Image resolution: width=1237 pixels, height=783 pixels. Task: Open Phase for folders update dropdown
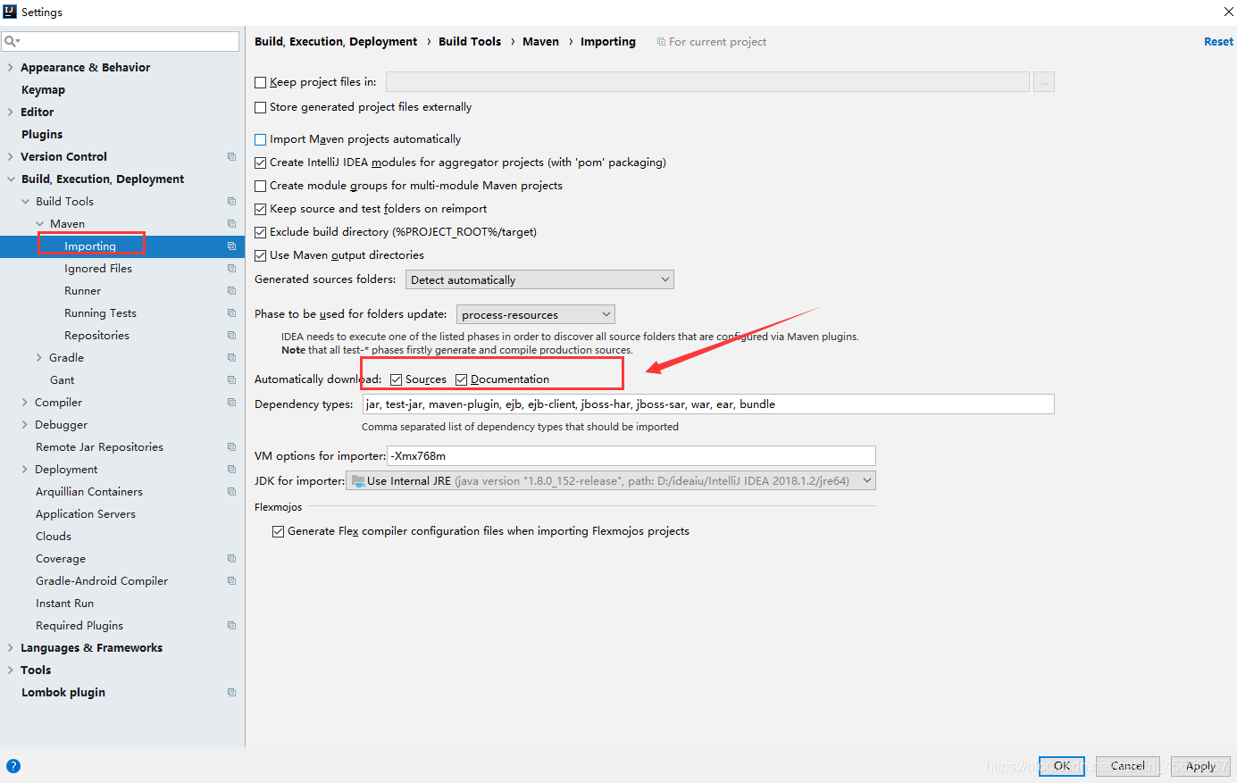click(536, 314)
